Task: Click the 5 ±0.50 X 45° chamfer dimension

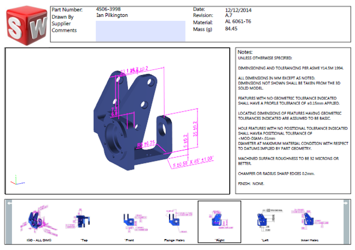Action: click(191, 162)
